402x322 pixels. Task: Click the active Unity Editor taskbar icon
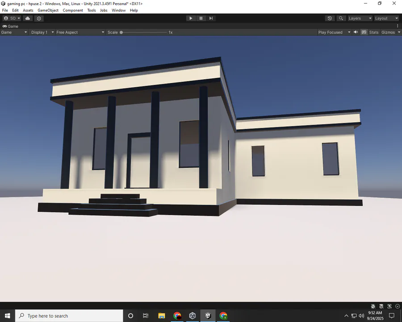coord(208,316)
